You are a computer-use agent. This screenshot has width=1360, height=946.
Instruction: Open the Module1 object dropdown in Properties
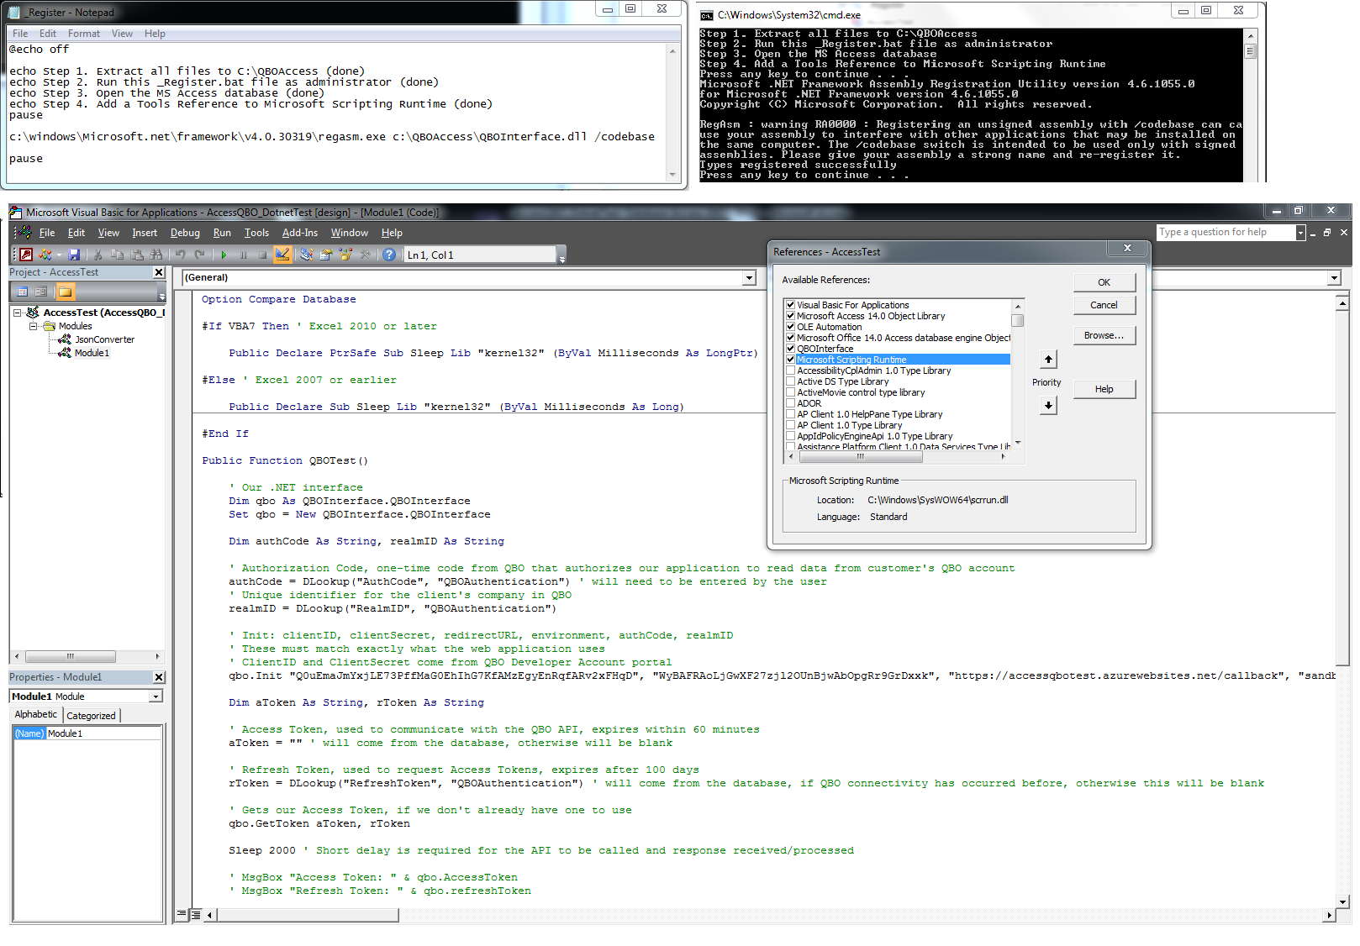coord(156,696)
